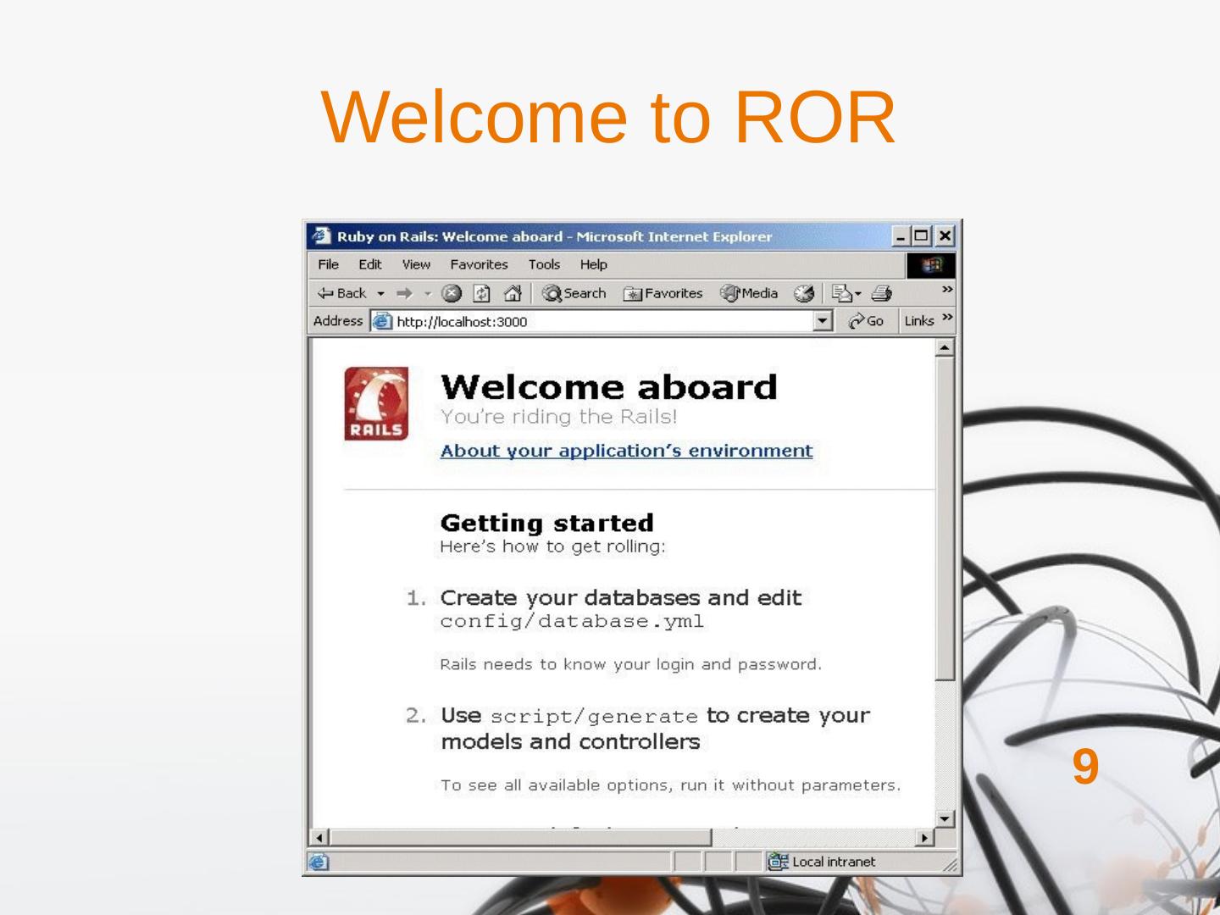1220x915 pixels.
Task: Click the vertical scrollbar up arrow
Action: tap(945, 347)
